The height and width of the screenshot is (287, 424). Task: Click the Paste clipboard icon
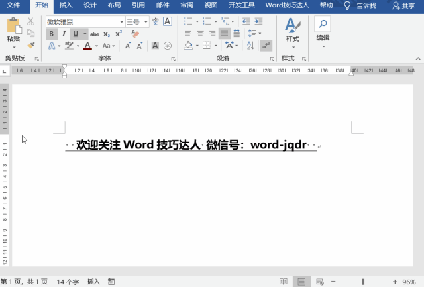(x=14, y=26)
